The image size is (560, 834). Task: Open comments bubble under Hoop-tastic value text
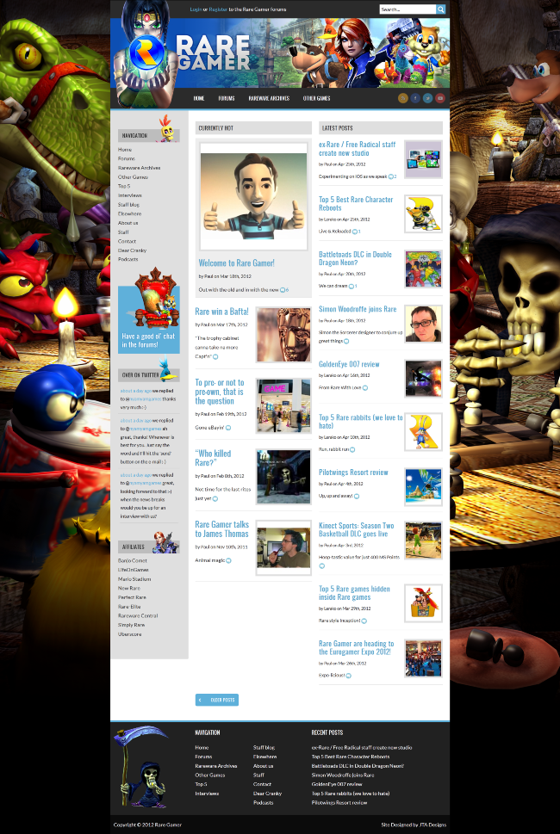pos(321,566)
